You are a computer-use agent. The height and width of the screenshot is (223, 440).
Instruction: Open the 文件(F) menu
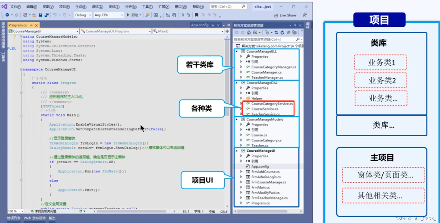pos(16,7)
